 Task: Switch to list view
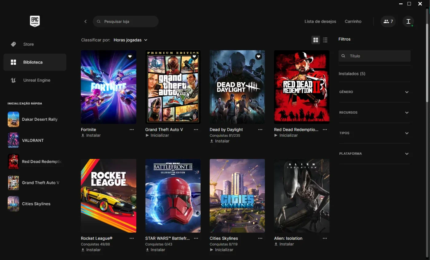[x=325, y=40]
